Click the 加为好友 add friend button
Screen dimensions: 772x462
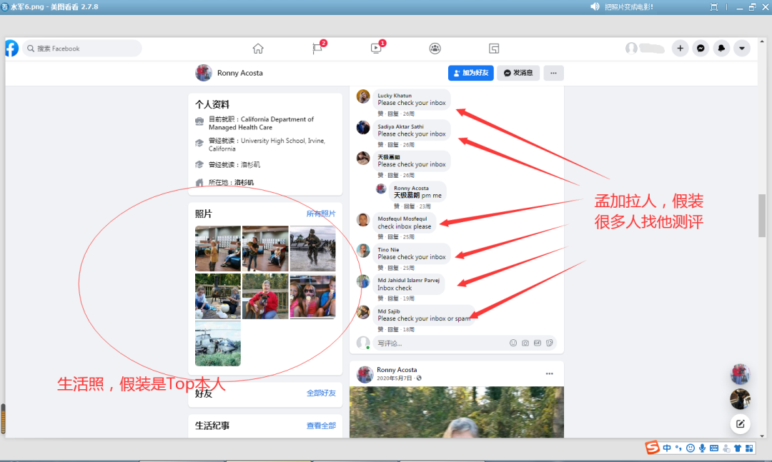click(x=470, y=73)
